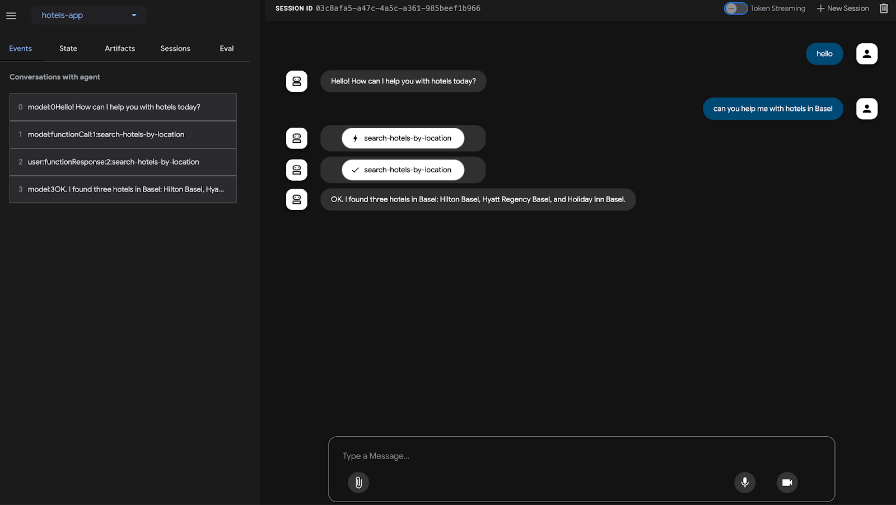The width and height of the screenshot is (896, 505).
Task: Select the Sessions tab
Action: point(175,49)
